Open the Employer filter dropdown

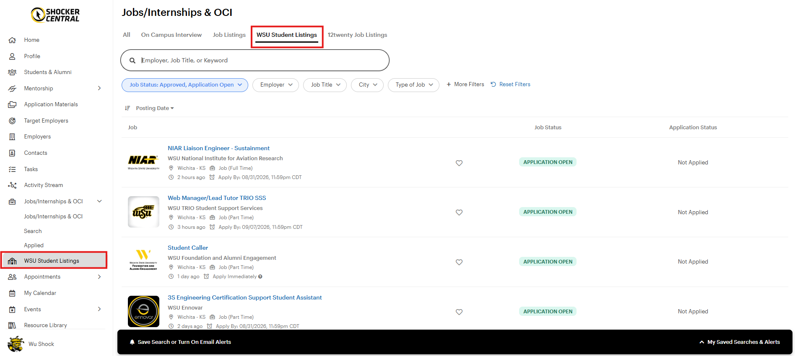pos(275,85)
